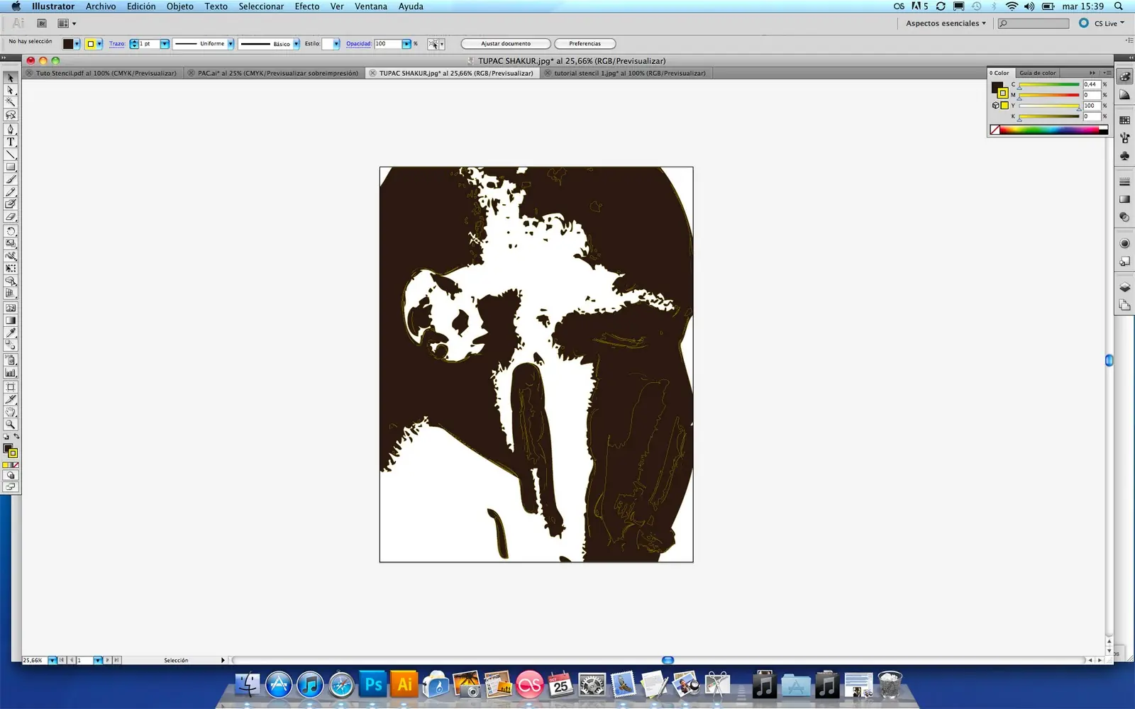Open the Brushes panel icon
Image resolution: width=1135 pixels, height=709 pixels.
point(1124,138)
